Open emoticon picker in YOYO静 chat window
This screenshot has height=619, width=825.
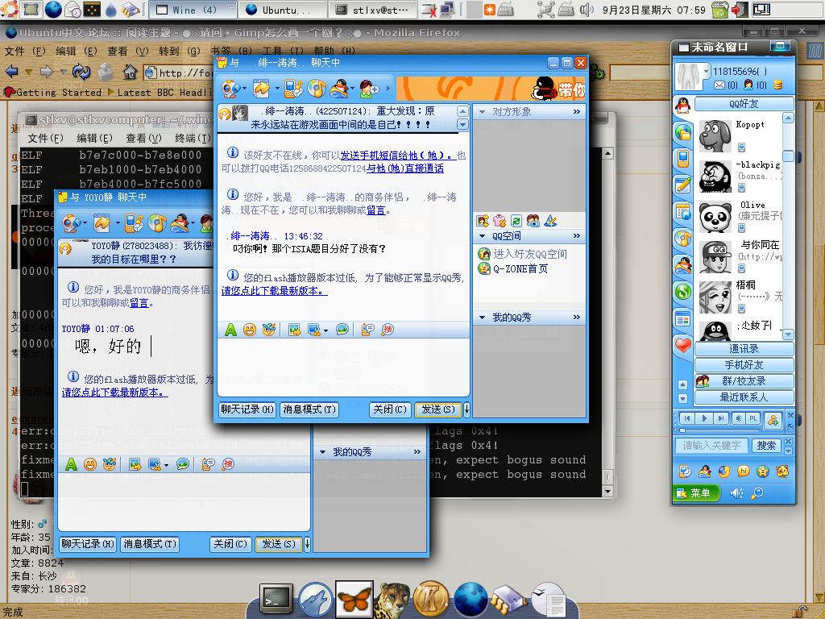coord(90,464)
